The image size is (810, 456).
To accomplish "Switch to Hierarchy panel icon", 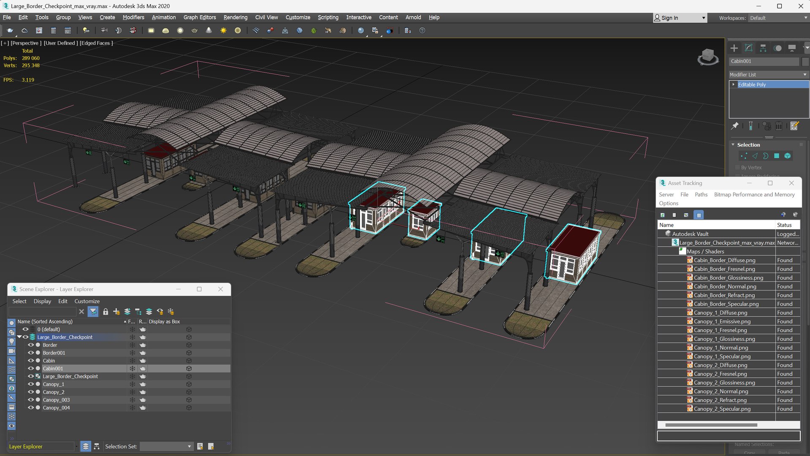I will click(x=763, y=48).
